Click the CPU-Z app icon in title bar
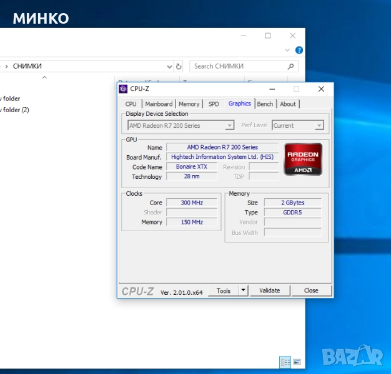 click(x=123, y=89)
